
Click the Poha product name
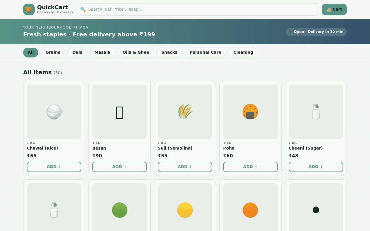(x=229, y=148)
